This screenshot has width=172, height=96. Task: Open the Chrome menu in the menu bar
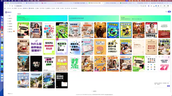[5, 1]
